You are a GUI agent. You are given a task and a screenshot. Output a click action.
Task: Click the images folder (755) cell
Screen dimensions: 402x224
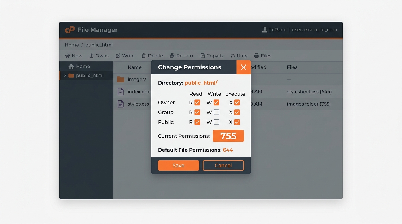(309, 104)
